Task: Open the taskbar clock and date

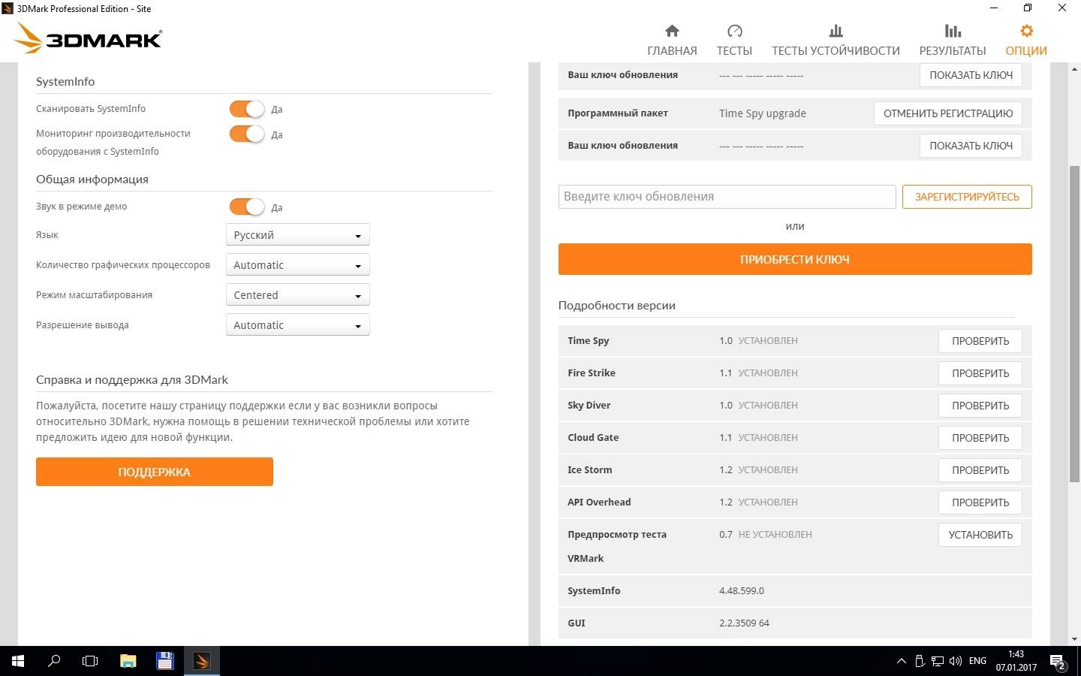Action: click(1016, 661)
